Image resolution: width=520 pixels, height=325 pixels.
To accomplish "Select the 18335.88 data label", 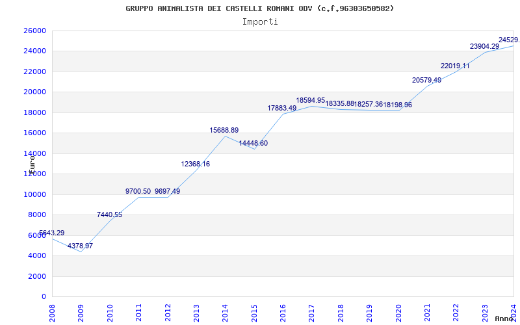I will (339, 104).
